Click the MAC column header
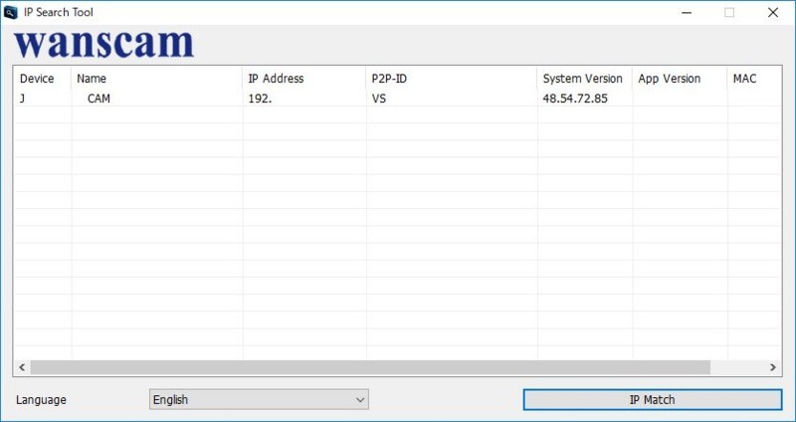The image size is (796, 422). click(x=754, y=79)
